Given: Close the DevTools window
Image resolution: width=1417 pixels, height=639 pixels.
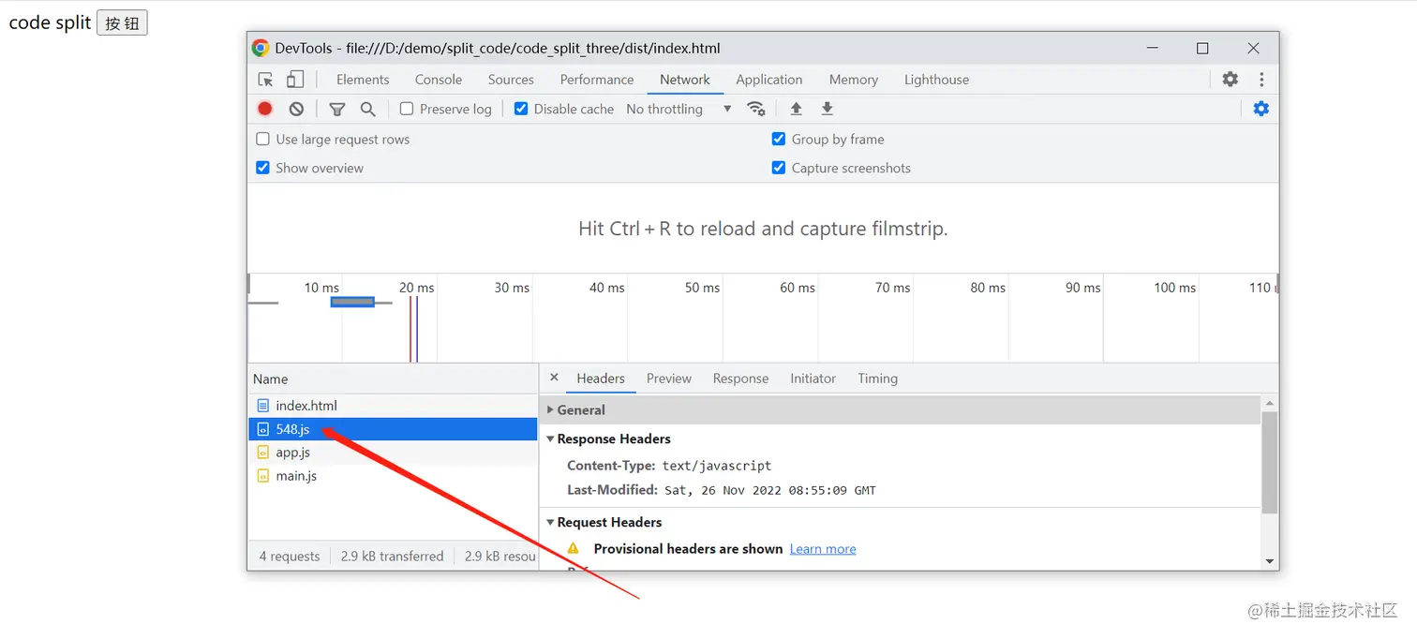Looking at the screenshot, I should 1253,48.
